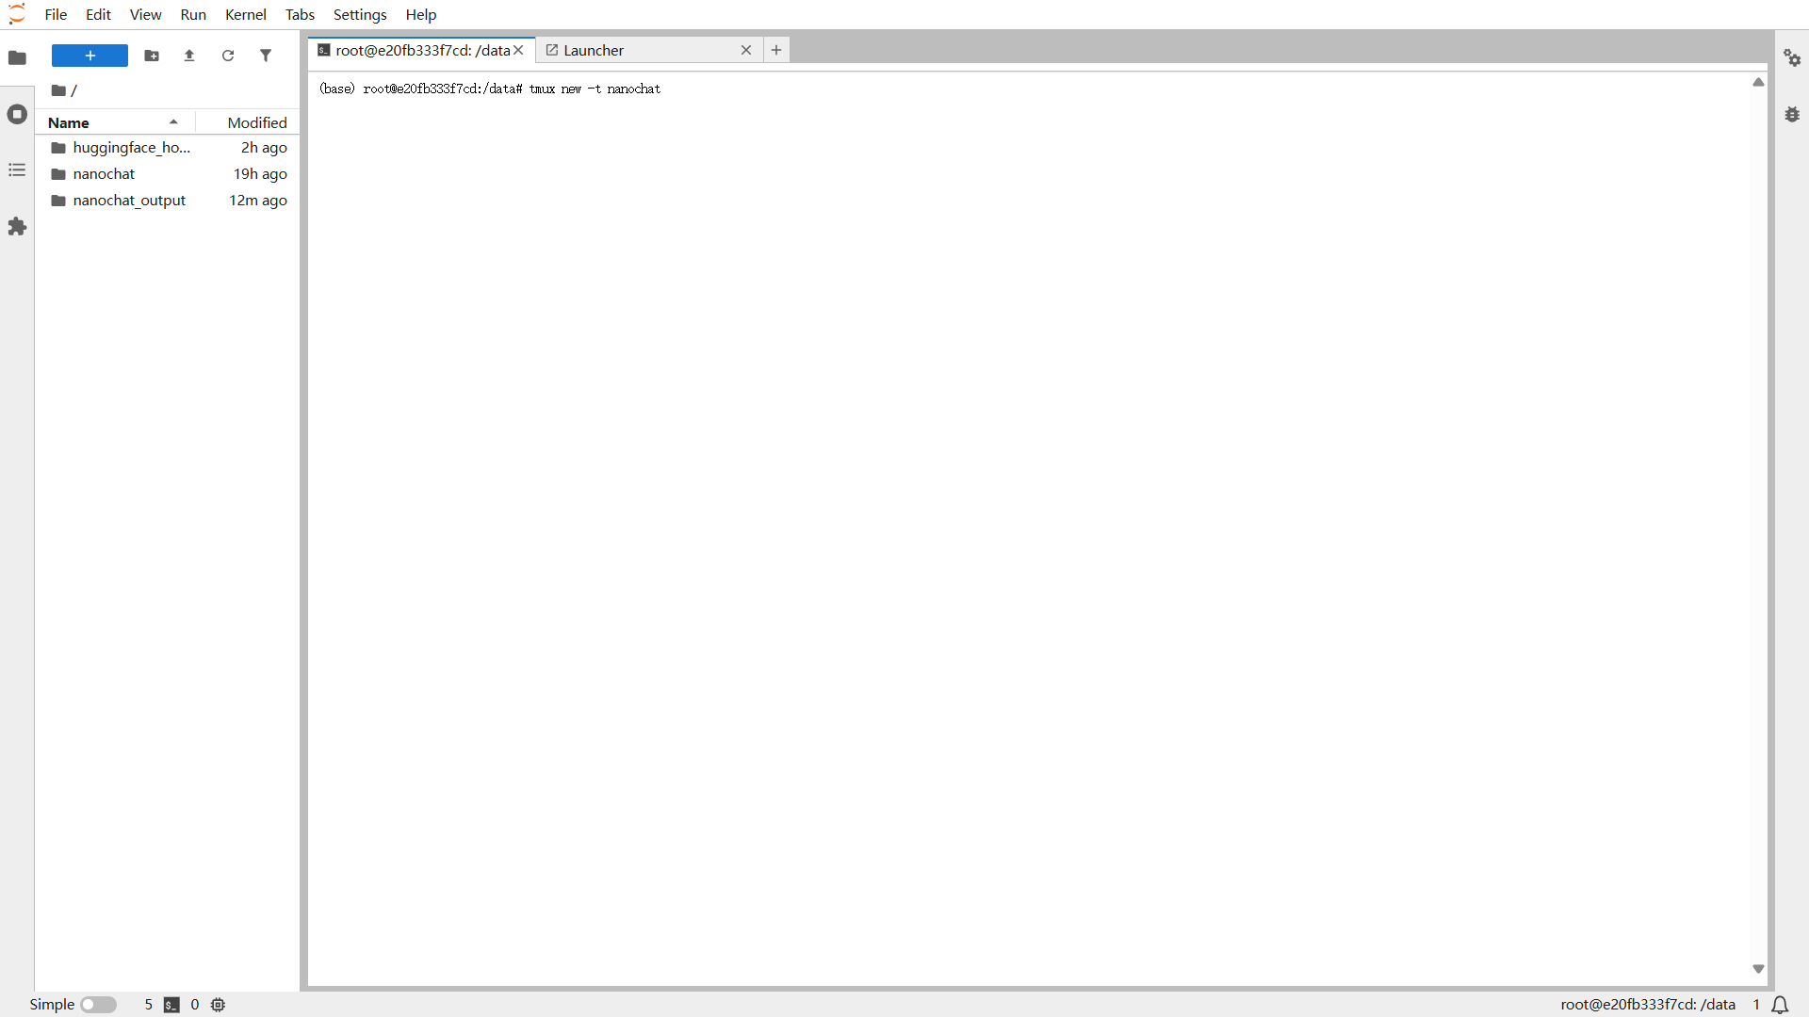
Task: Toggle the file filter funnel icon
Action: tap(266, 56)
